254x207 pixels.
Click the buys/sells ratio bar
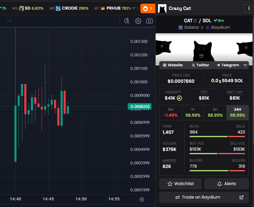pyautogui.click(x=217, y=136)
